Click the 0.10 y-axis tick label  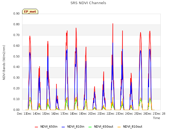pos(17,99)
